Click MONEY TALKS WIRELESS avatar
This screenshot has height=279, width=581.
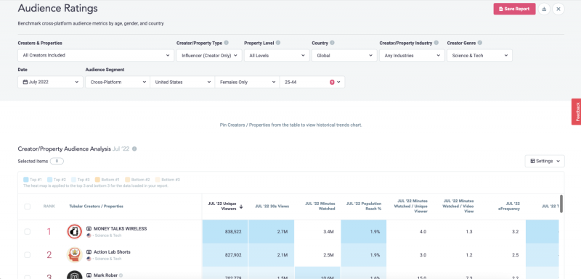[x=75, y=231]
